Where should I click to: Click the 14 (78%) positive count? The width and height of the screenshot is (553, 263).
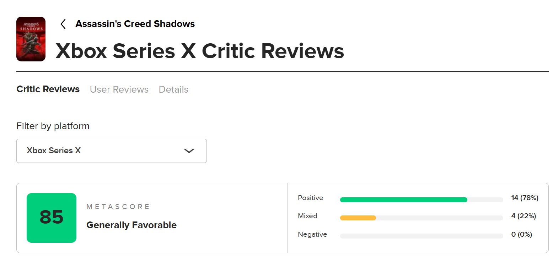coord(525,198)
